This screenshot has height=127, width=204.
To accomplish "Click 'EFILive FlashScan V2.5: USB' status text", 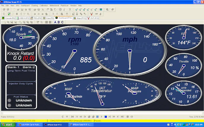I will coord(24,121).
